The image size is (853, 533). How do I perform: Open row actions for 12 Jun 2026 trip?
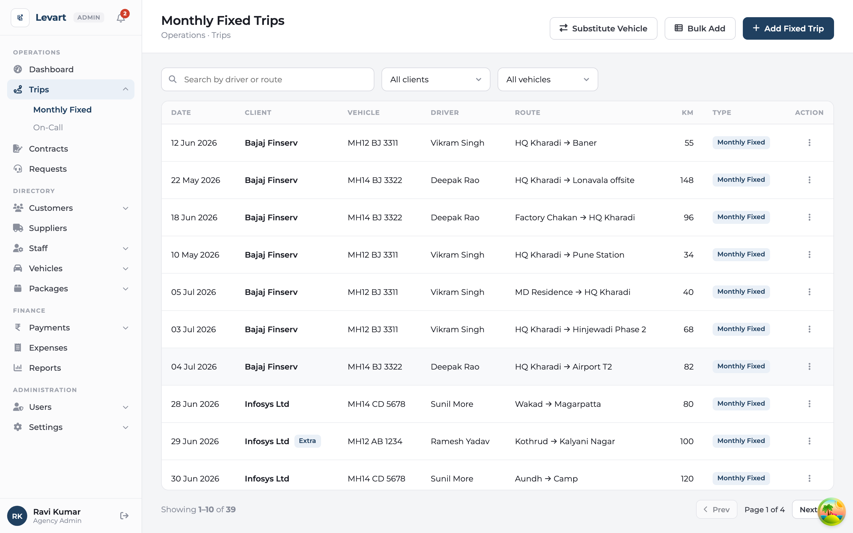[x=809, y=142]
